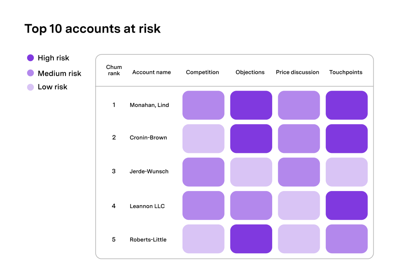Open the Leannon LLC account
The height and width of the screenshot is (280, 395).
147,206
